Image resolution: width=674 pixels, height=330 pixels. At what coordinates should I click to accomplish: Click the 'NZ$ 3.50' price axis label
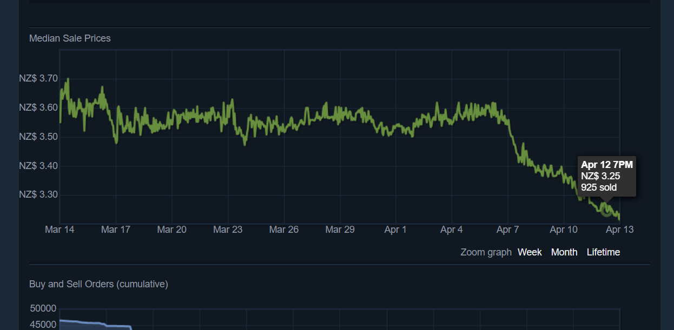(38, 137)
